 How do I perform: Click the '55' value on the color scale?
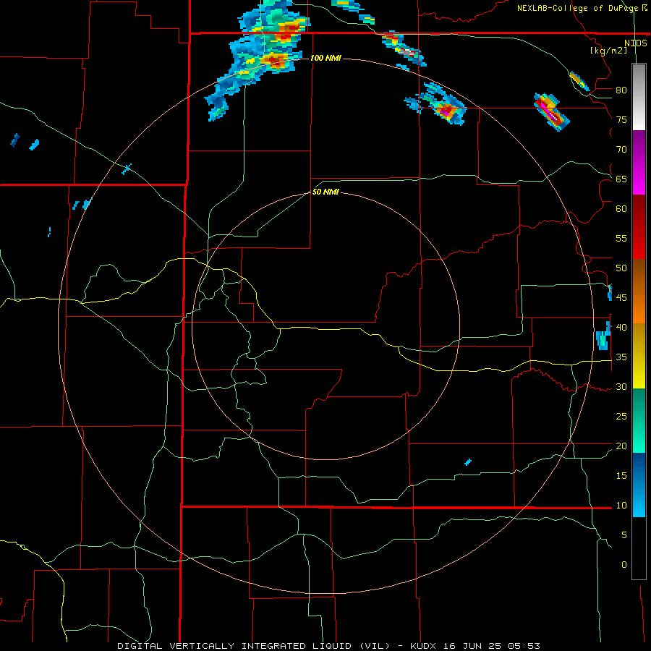[621, 238]
